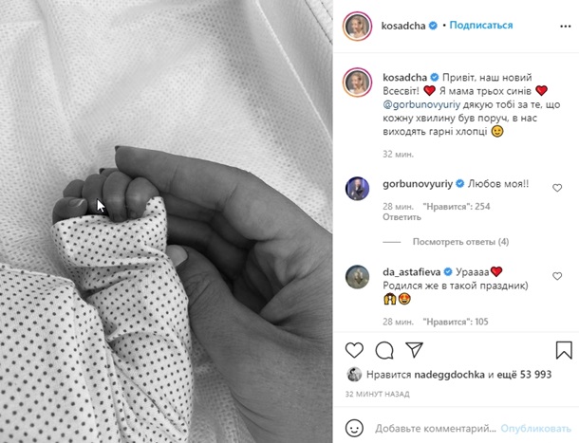
Task: Like da_astafieva's comment with the small heart
Action: pyautogui.click(x=557, y=276)
